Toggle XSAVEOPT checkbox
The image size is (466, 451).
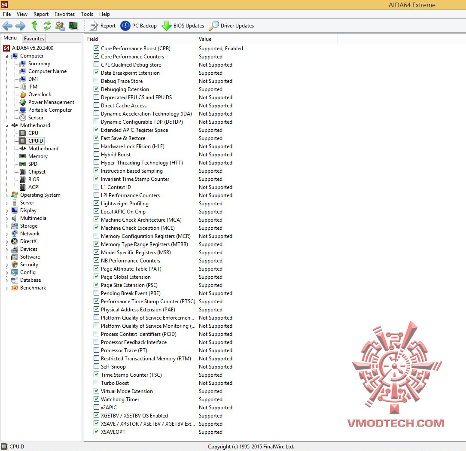pos(96,431)
